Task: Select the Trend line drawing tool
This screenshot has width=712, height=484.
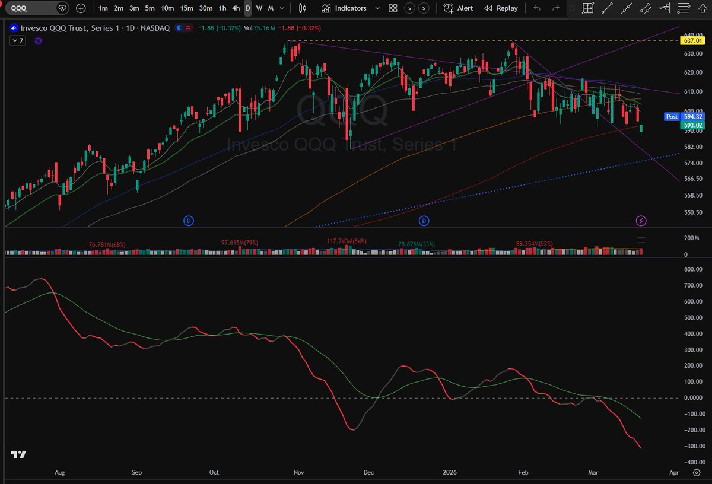Action: tap(607, 8)
